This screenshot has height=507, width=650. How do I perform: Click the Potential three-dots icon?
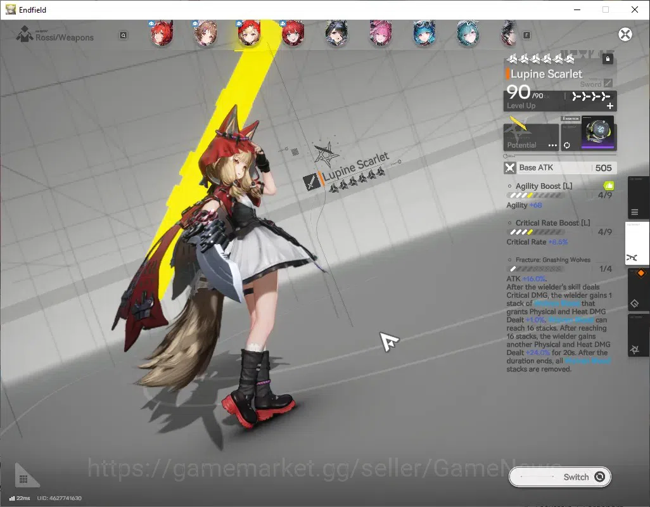tap(552, 145)
